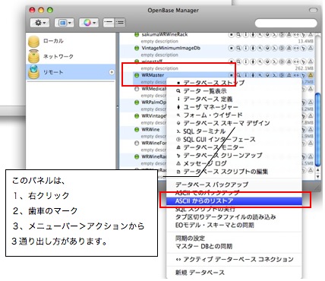Image resolution: width=325 pixels, height=281 pixels.
Task: Click database monitor icon on VintageMinimumImageDb row
Action: coord(289,48)
